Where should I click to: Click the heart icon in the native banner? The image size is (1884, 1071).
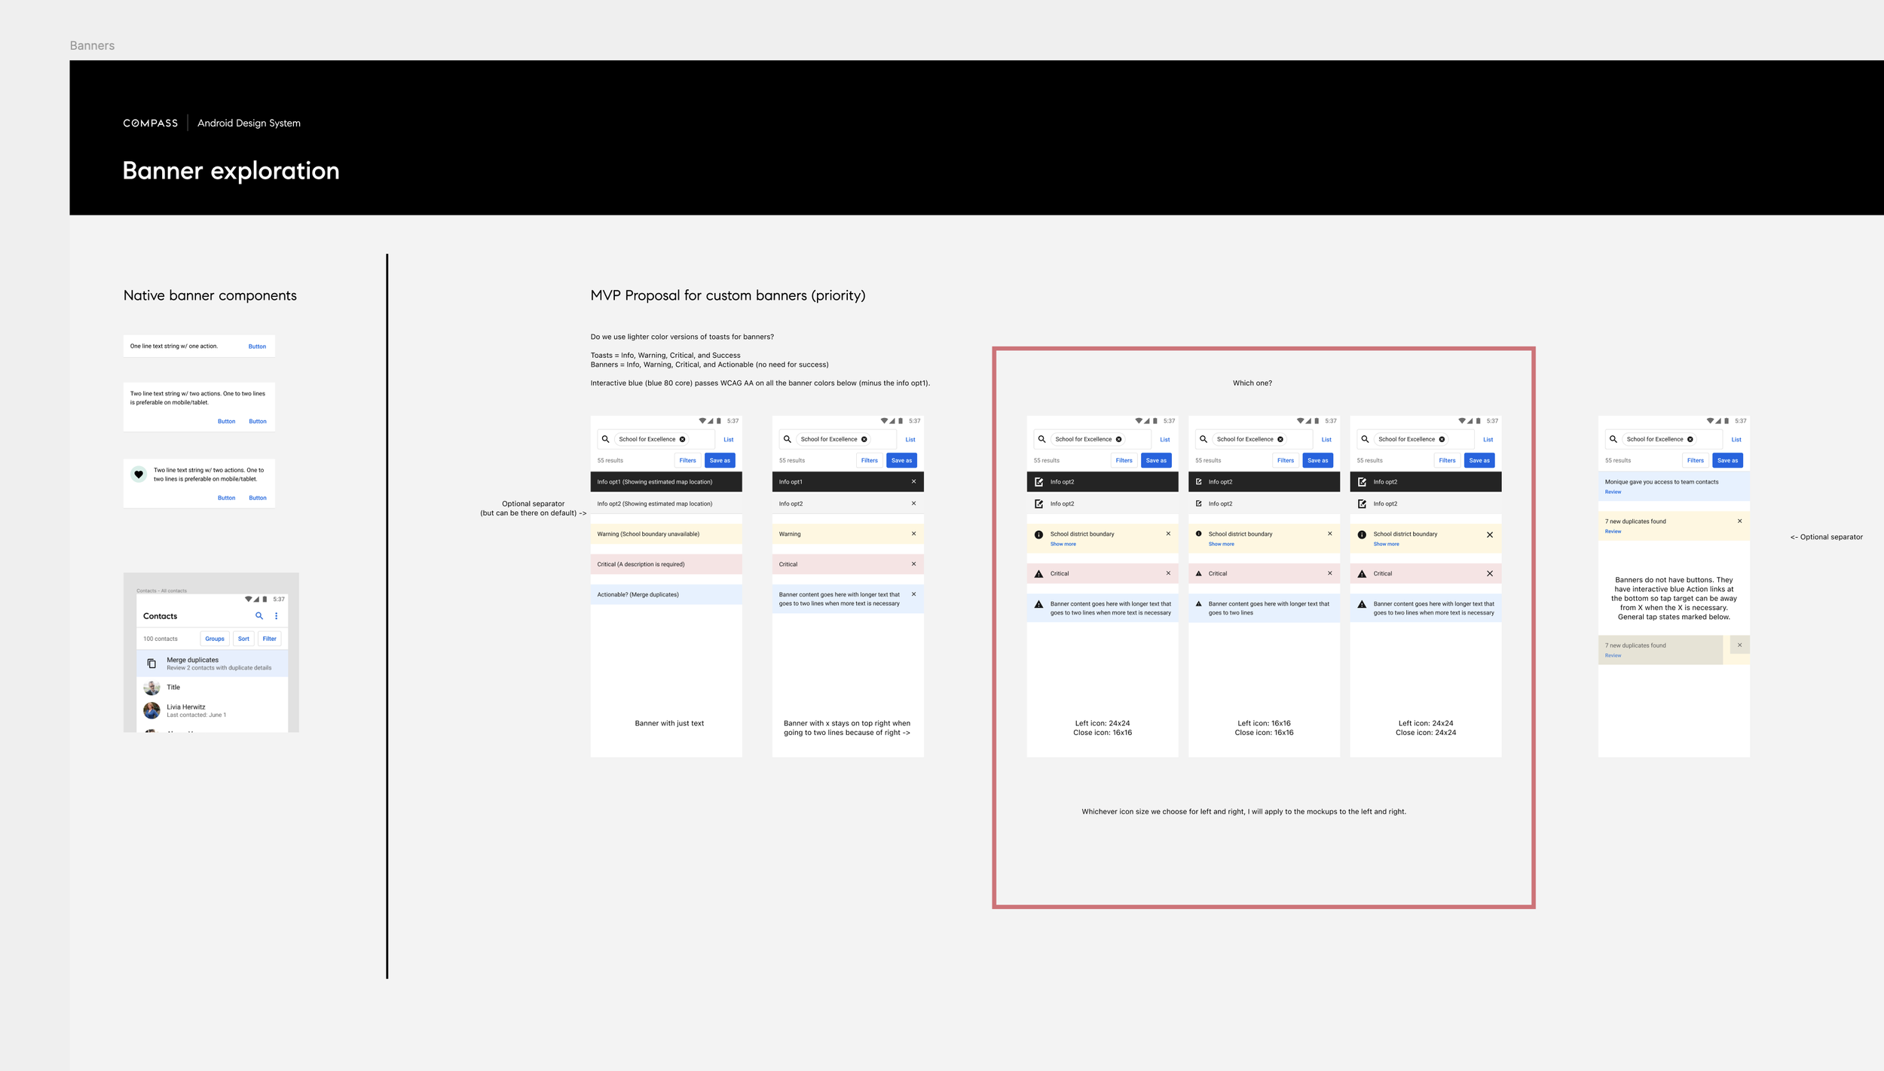click(139, 474)
